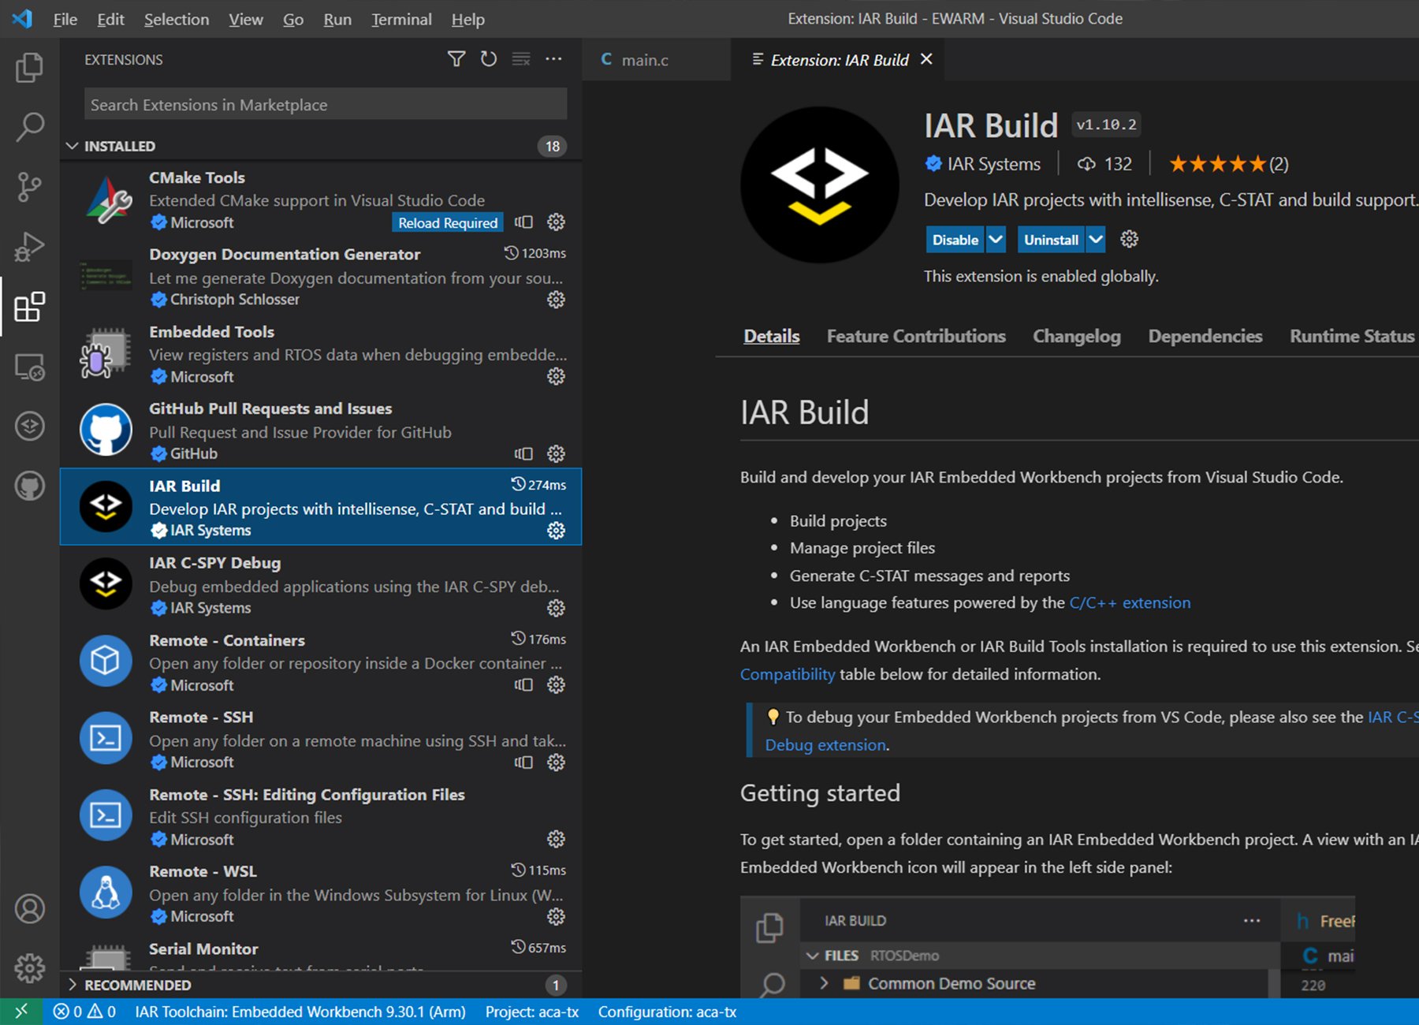Click the sync-ignored icon on CMake Tools
1419x1025 pixels.
[x=523, y=222]
